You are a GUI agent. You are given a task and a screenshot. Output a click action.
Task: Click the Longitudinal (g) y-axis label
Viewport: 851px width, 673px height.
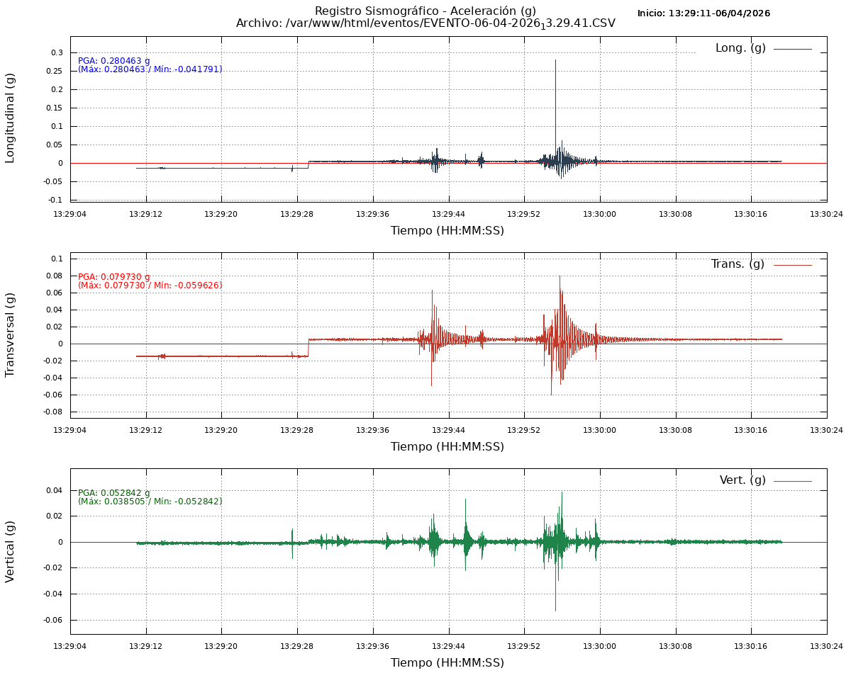pyautogui.click(x=10, y=118)
